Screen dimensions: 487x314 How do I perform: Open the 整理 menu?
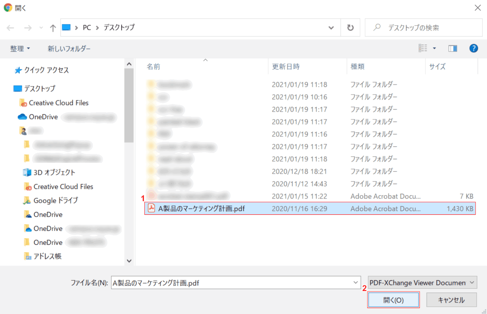tap(20, 49)
